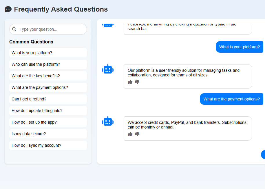Click thumbs down on platform answer
The width and height of the screenshot is (265, 189).
[137, 82]
